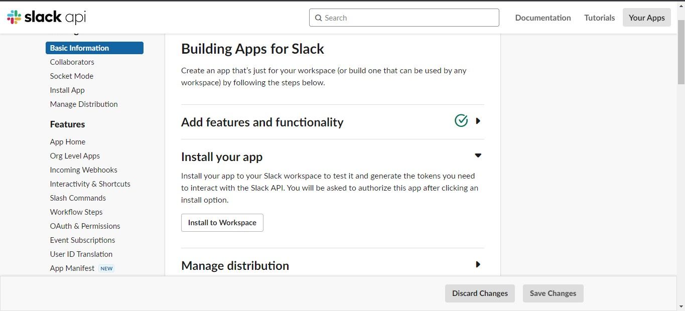Discard changes using Discard Changes
This screenshot has height=311, width=685.
tap(479, 293)
